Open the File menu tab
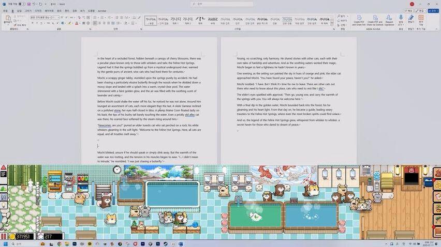The image size is (441, 247). click(5, 11)
